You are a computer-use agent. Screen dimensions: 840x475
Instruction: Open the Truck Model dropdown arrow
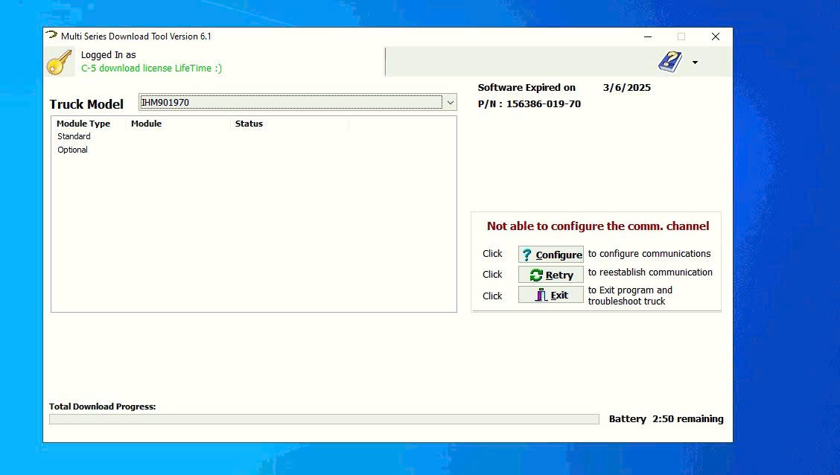point(451,102)
